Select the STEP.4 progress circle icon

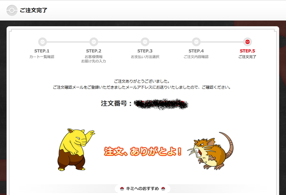196,42
